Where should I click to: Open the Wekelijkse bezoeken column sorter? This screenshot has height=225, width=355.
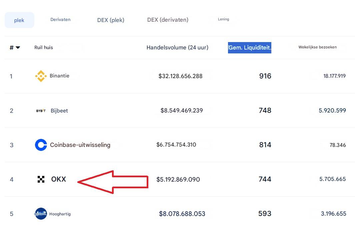pyautogui.click(x=317, y=47)
